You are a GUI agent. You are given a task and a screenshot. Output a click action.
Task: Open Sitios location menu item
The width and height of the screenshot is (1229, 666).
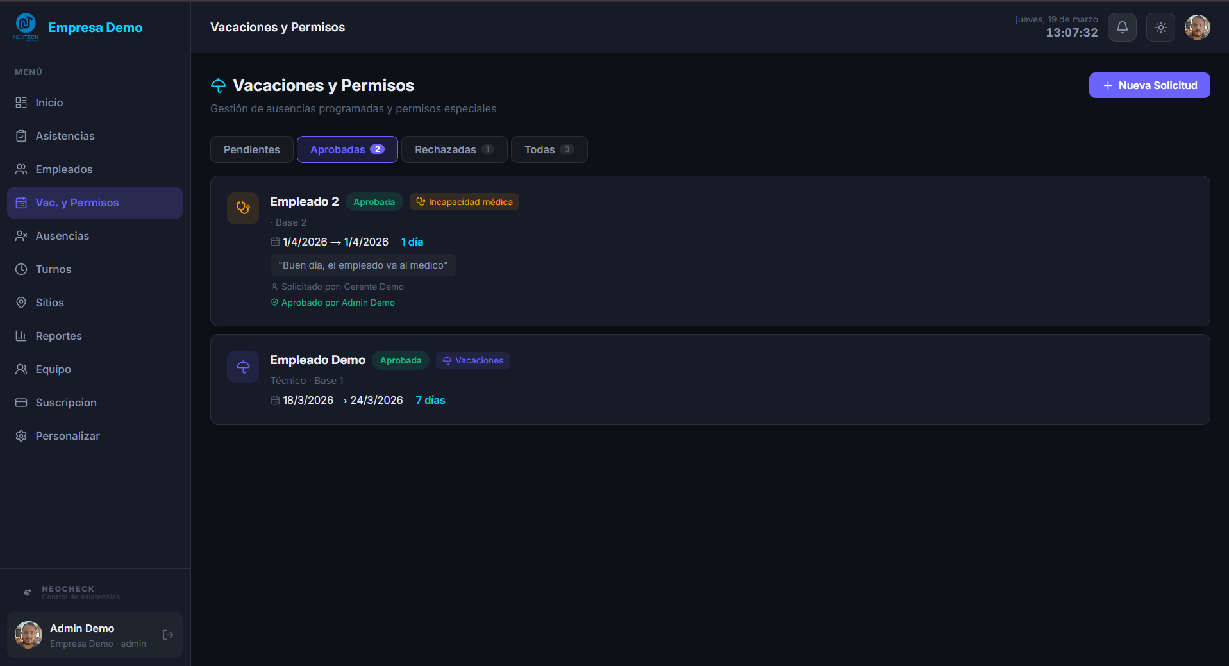pos(49,303)
